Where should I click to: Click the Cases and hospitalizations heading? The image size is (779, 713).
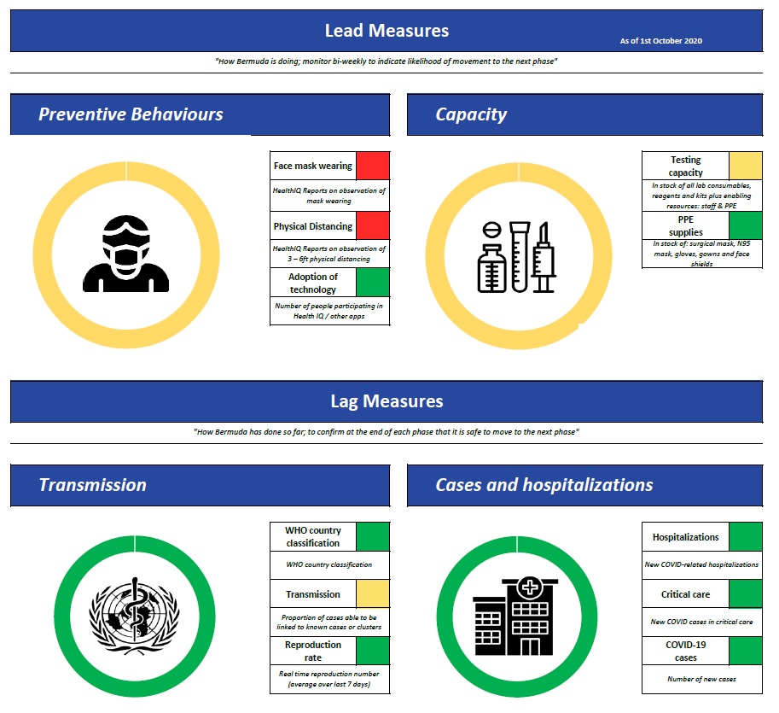point(544,485)
